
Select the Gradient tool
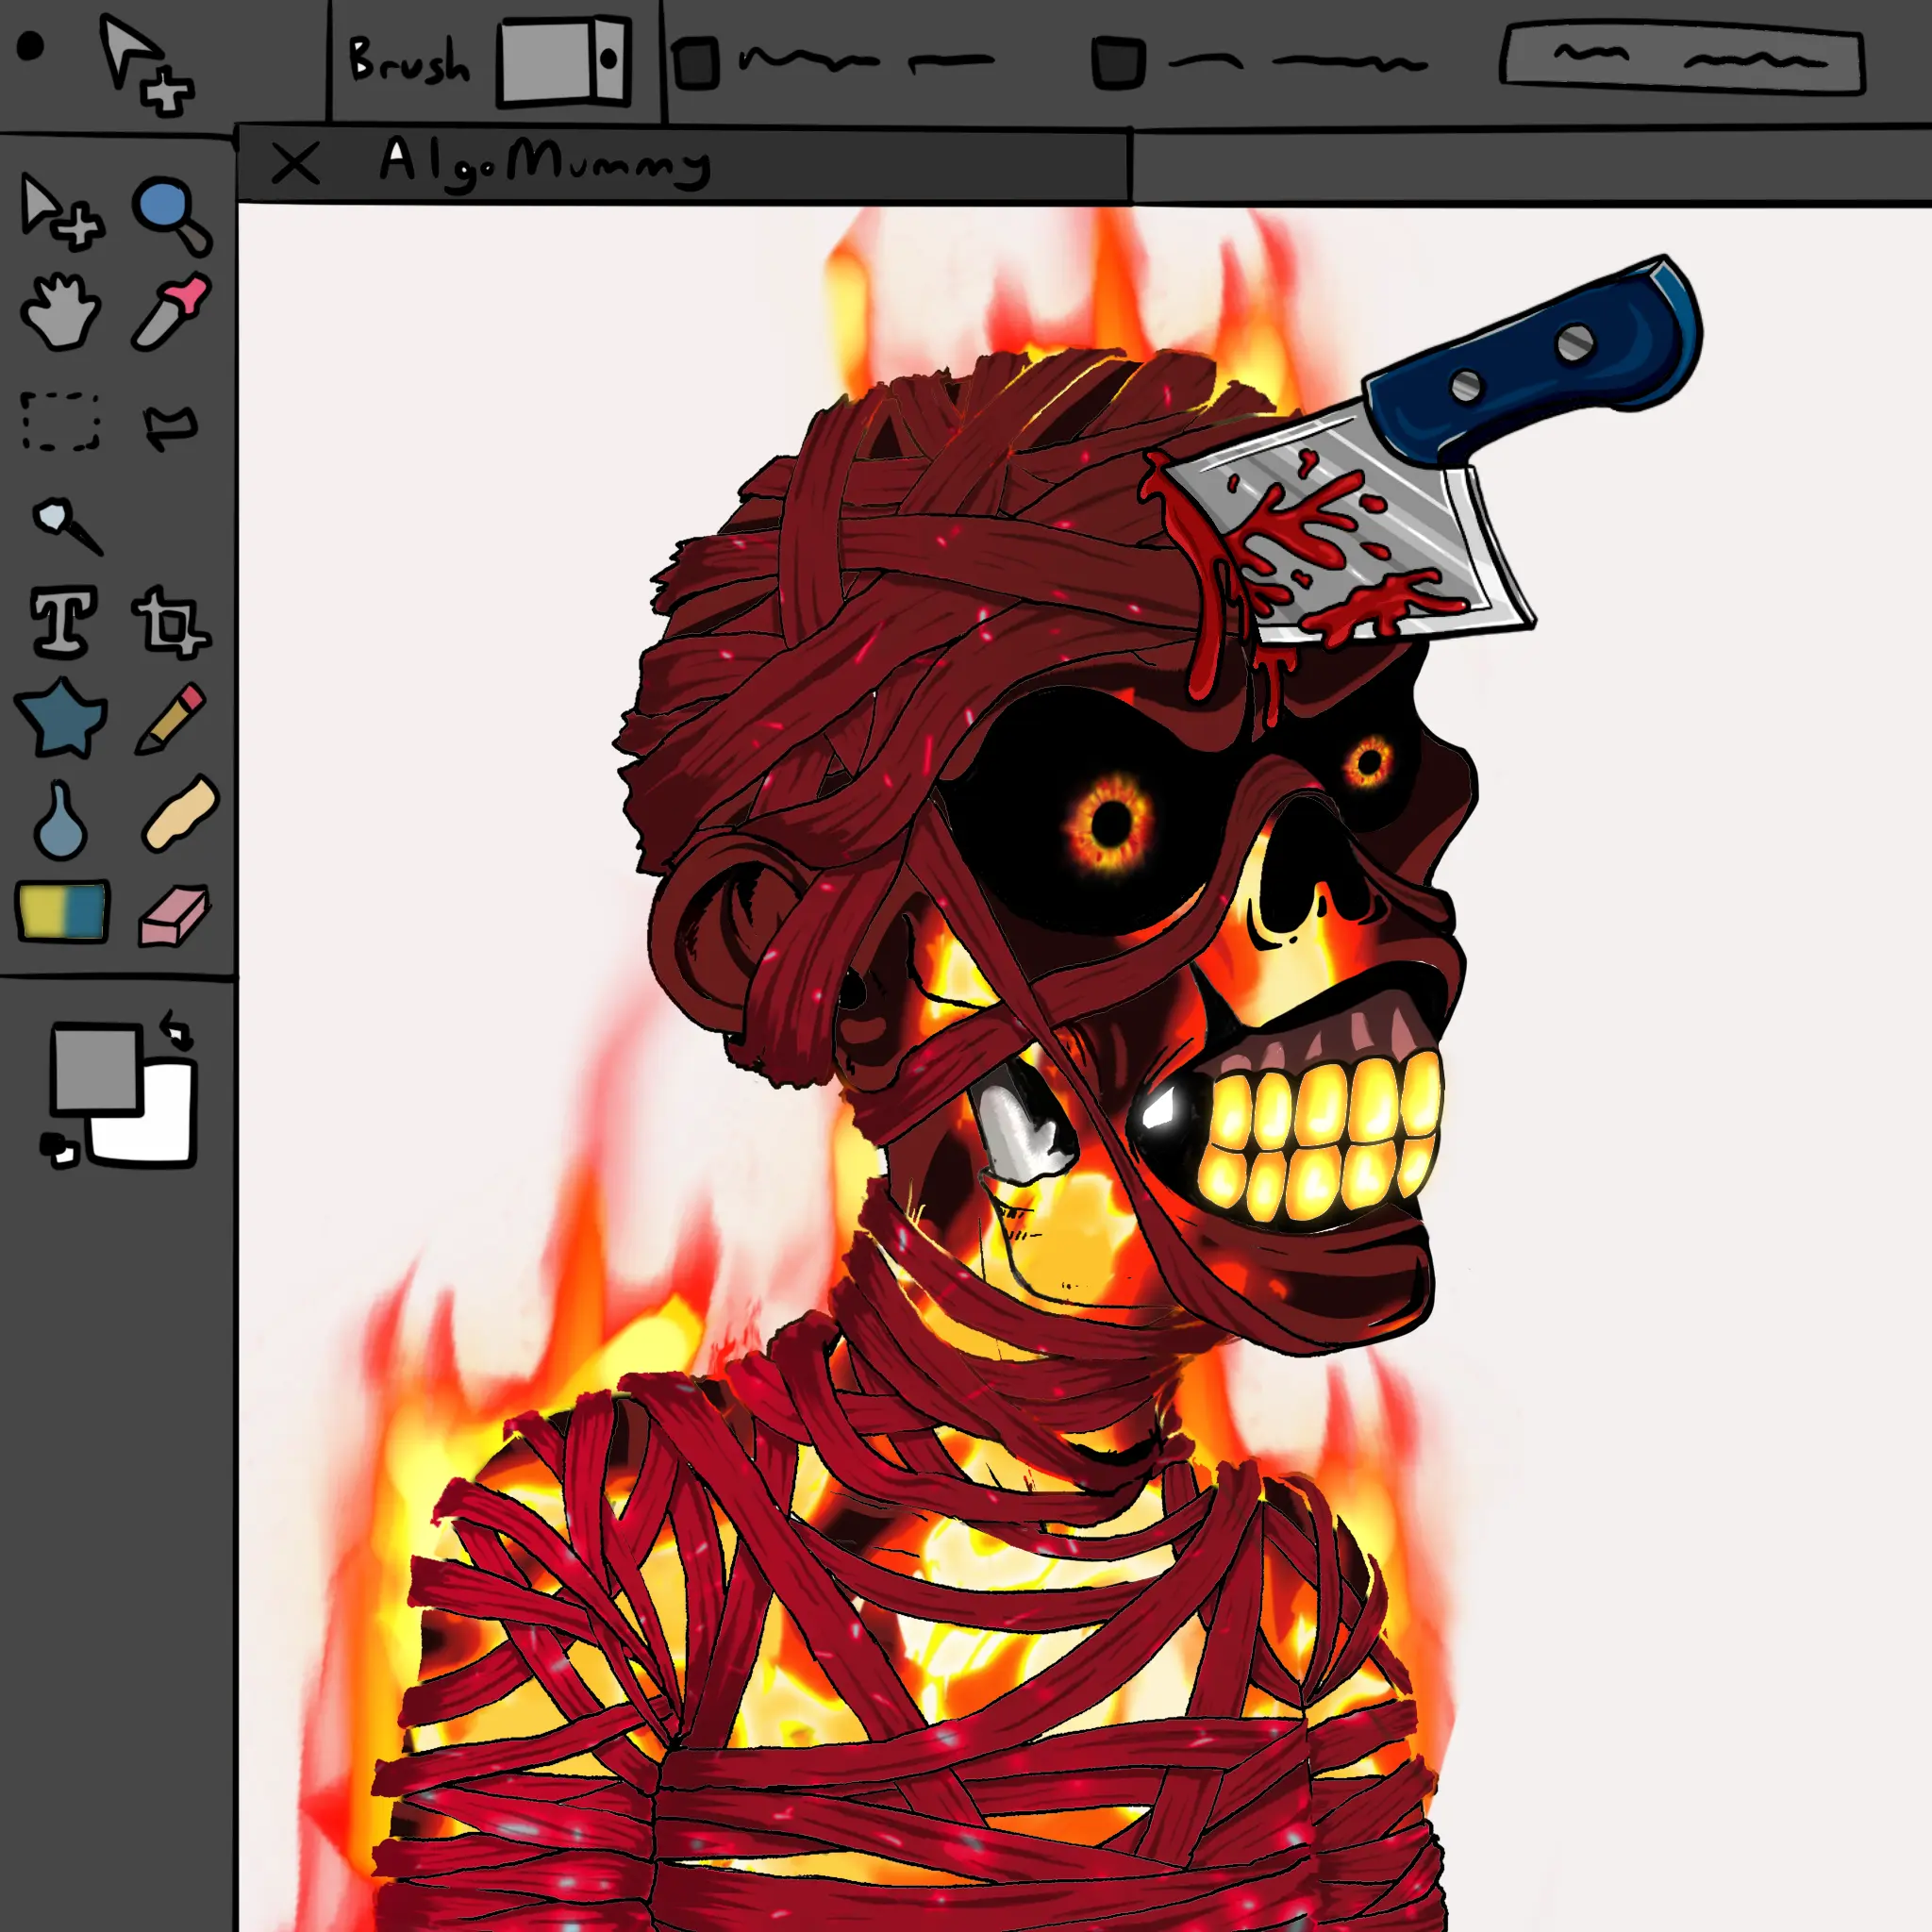tap(63, 911)
